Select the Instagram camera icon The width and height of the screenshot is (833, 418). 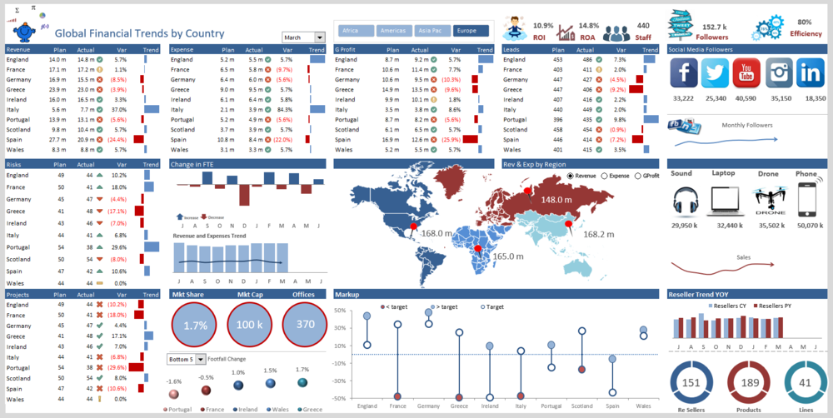[x=780, y=72]
